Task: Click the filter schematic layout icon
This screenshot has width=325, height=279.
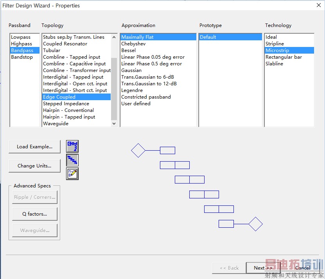Action: (x=72, y=146)
